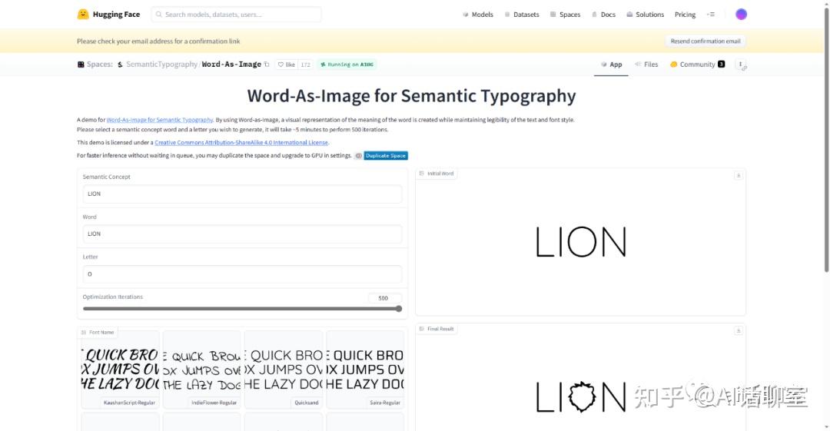Image resolution: width=830 pixels, height=431 pixels.
Task: Go to the Models page
Action: (x=477, y=15)
